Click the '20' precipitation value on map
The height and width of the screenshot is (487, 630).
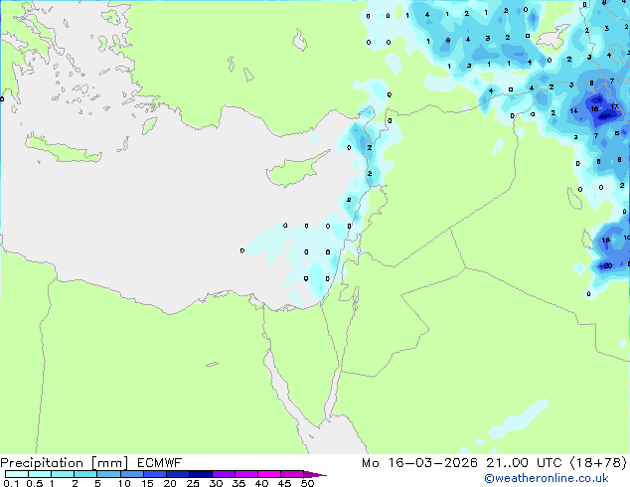pos(608,265)
